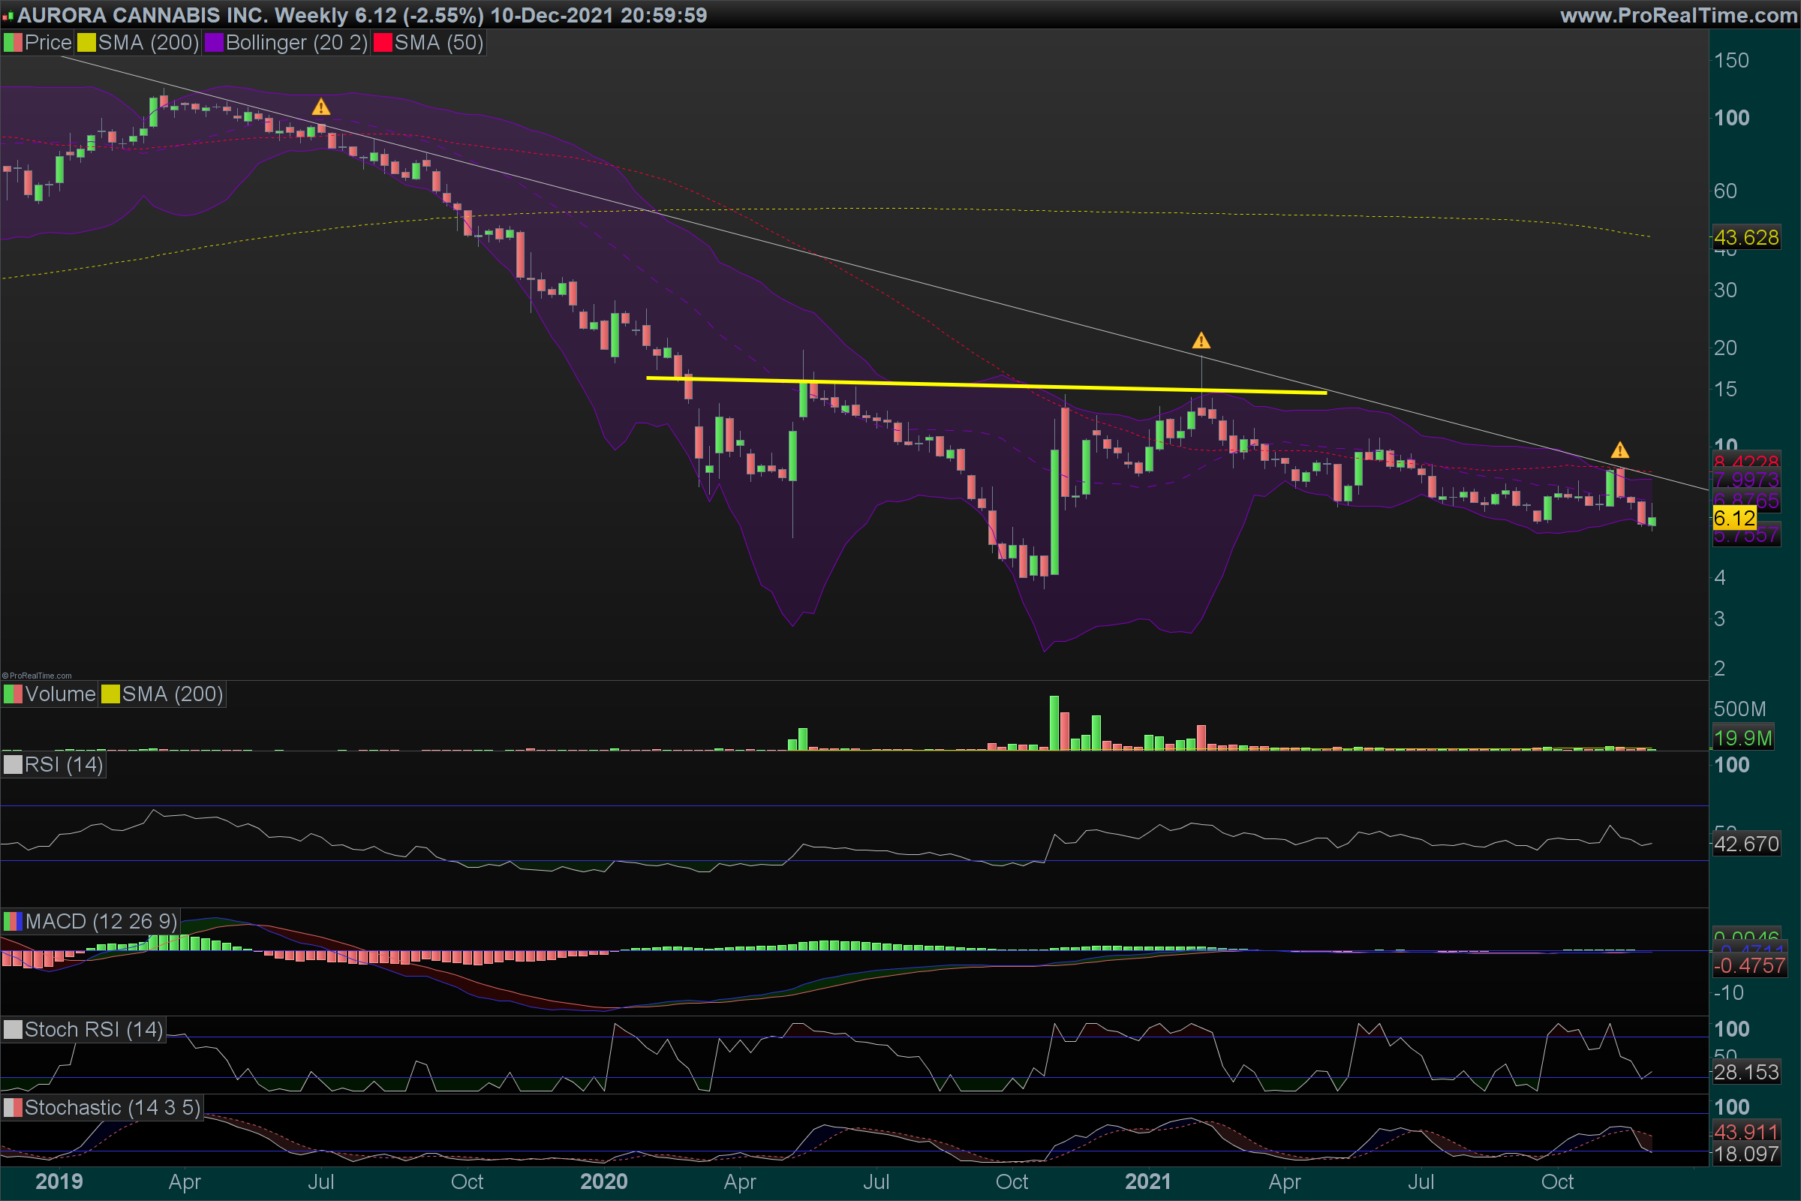Click the warning triangle marker near early 2021
Image resolution: width=1801 pixels, height=1201 pixels.
coord(1201,340)
